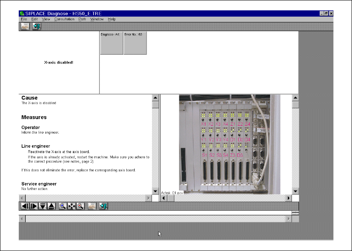
Task: Click right arrow of text pane horizontal scrollbar
Action: pos(148,198)
